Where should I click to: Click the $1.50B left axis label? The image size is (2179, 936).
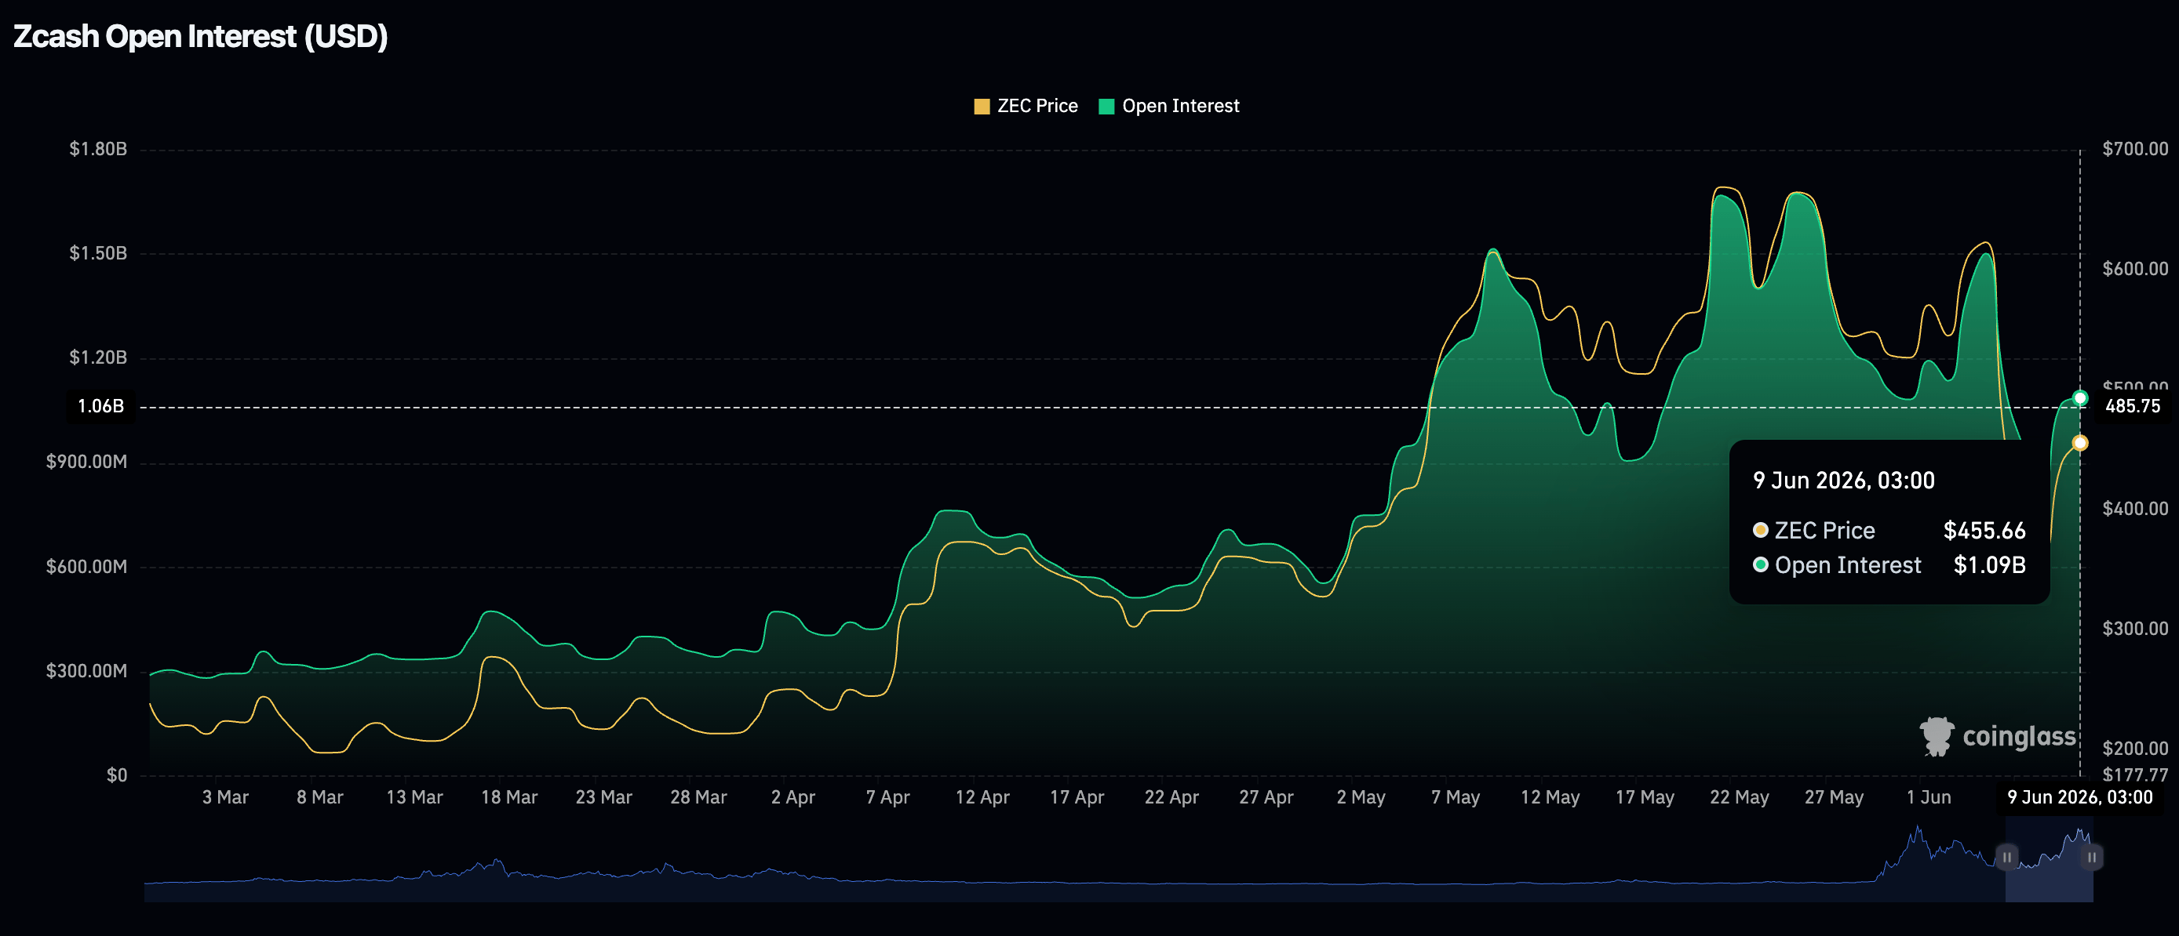[98, 253]
